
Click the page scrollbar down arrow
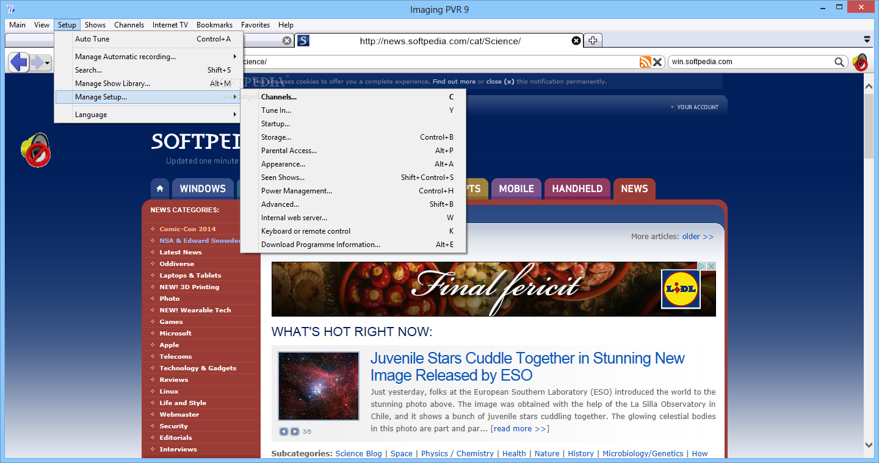(869, 445)
